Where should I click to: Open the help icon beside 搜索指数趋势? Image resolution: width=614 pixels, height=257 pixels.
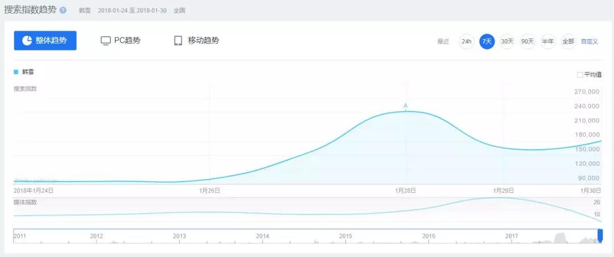coord(63,10)
